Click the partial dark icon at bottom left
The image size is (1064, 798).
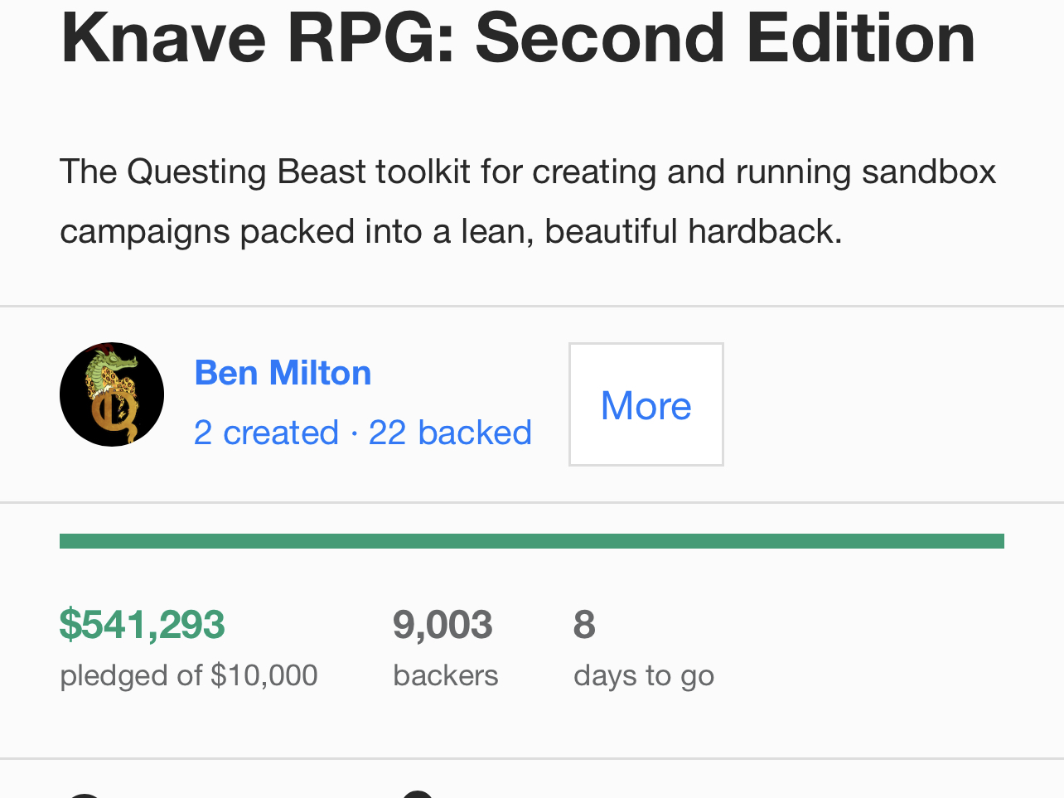(83, 795)
